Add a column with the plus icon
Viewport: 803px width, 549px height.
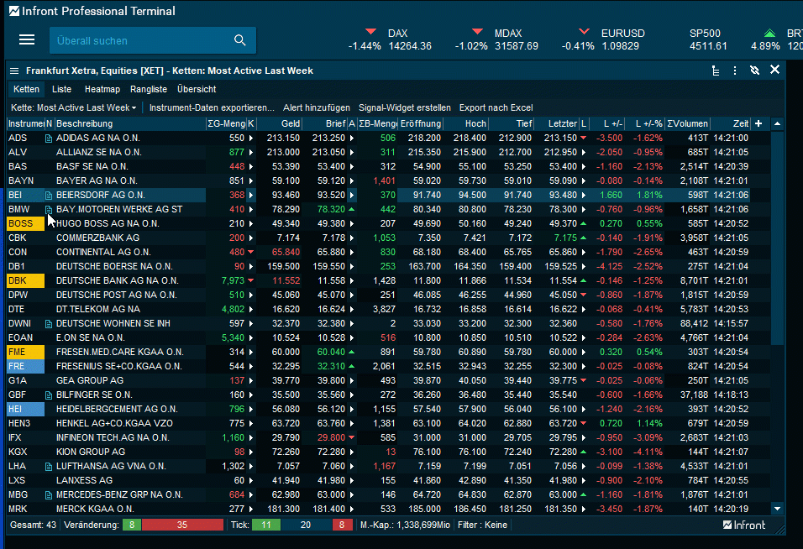[758, 123]
